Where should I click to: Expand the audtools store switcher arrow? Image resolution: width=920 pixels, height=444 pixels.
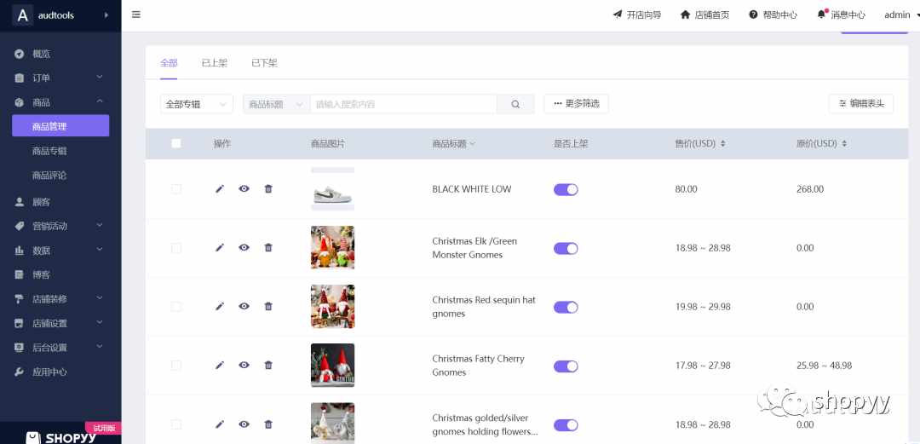point(106,14)
